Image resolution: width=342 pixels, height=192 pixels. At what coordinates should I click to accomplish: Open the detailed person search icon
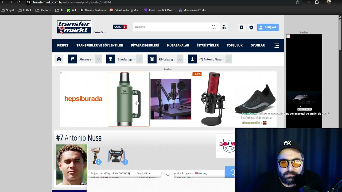pos(224,27)
